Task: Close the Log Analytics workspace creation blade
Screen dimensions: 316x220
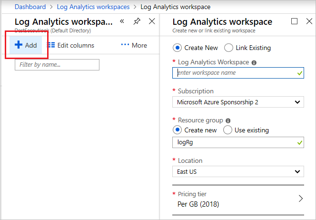Action: click(309, 21)
